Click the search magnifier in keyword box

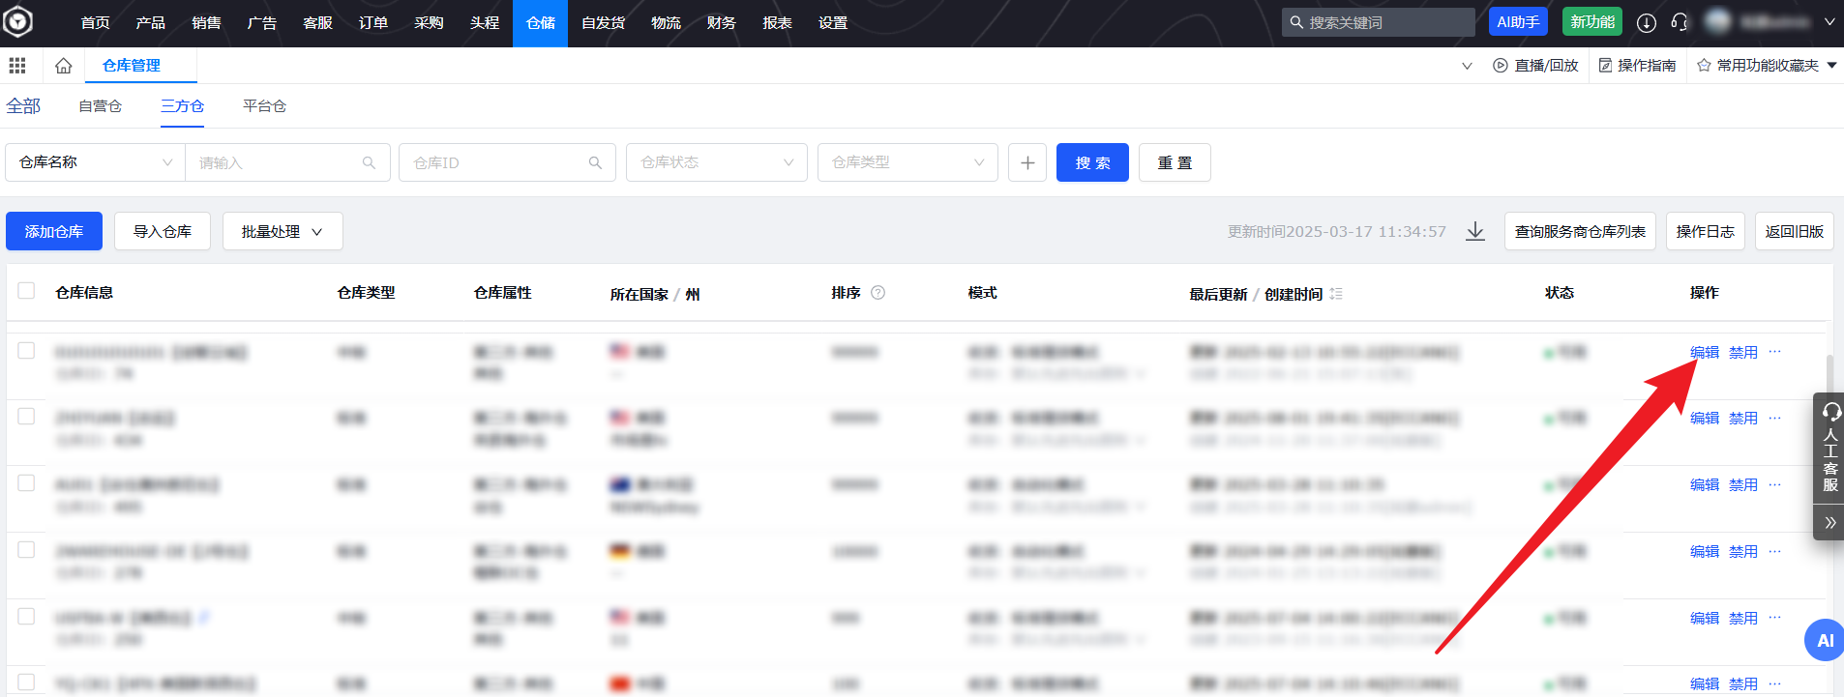[1296, 22]
